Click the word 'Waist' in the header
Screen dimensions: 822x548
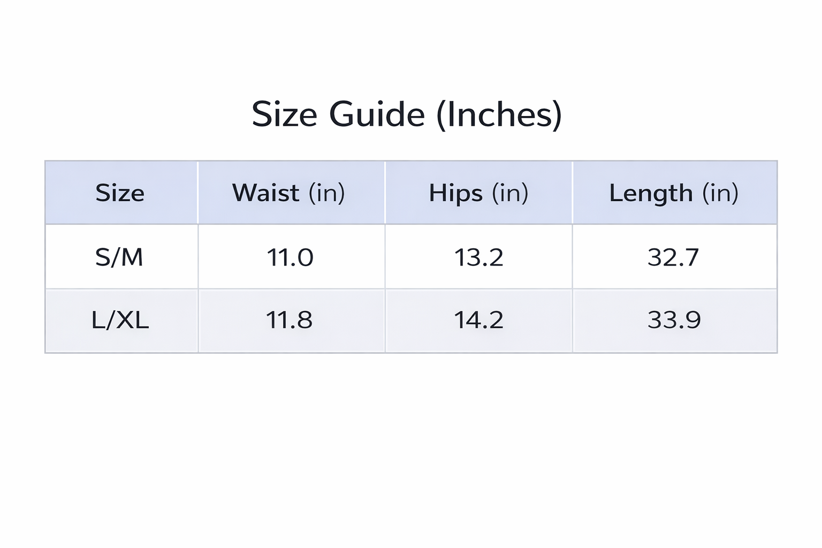265,193
